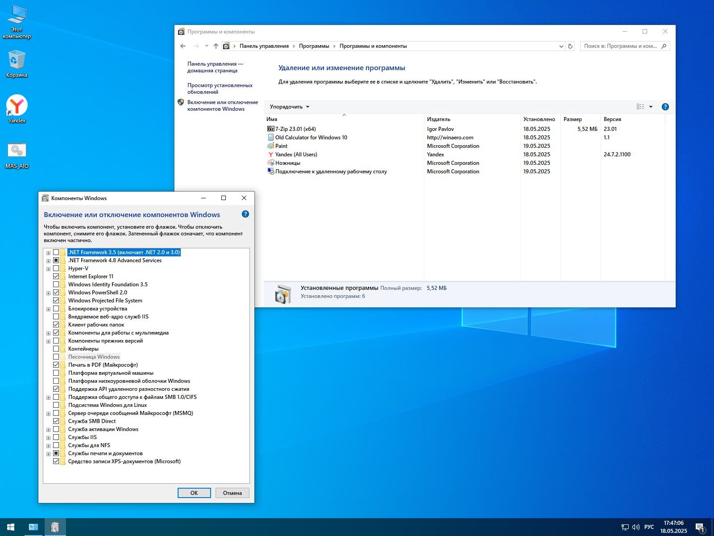Uncheck Печать в PDF (Майкрософт)

tap(56, 365)
